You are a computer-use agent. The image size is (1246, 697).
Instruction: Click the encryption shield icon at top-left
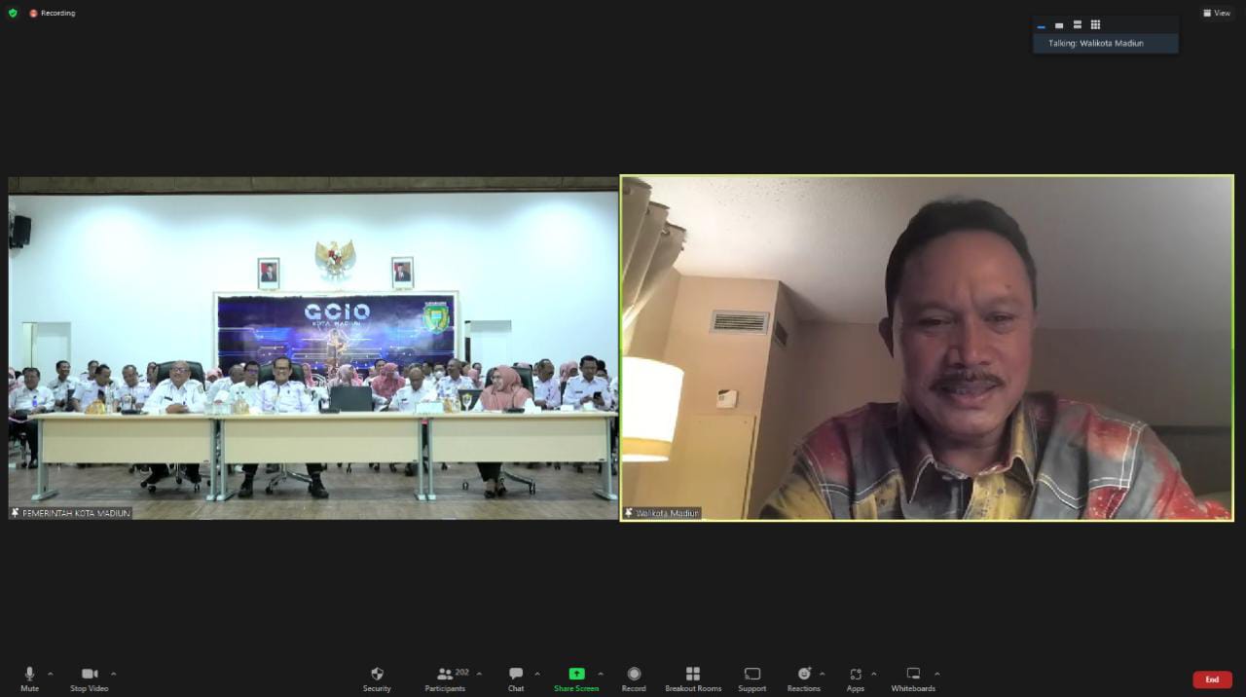13,13
